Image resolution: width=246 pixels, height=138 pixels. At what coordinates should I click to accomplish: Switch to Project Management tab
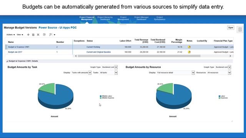[123, 18]
